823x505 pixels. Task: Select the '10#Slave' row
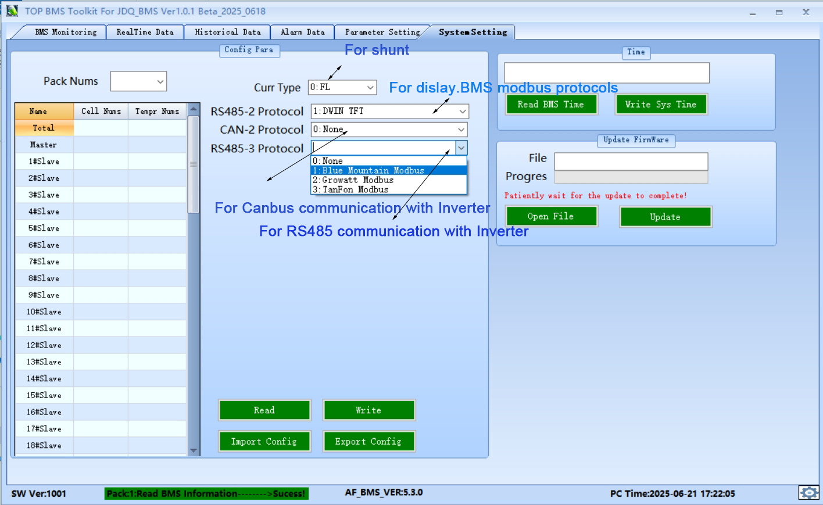(x=101, y=312)
